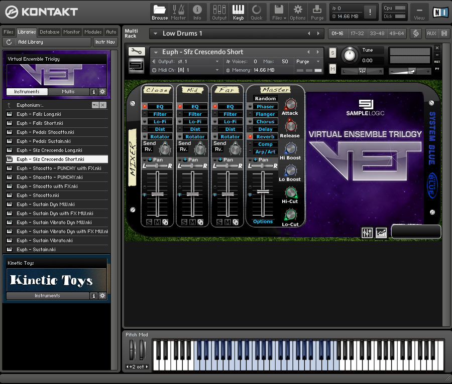Toggle the Close channel EQ LED
The image size is (452, 384).
click(x=145, y=106)
